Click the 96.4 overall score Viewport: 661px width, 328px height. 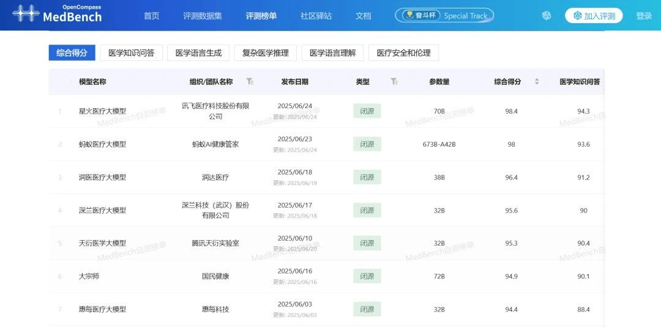[511, 178]
